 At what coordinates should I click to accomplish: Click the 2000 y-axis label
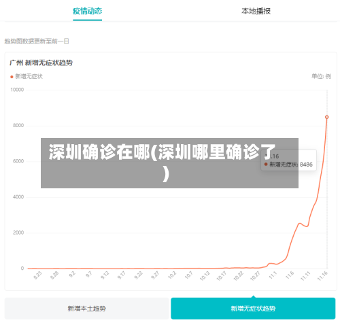point(18,233)
